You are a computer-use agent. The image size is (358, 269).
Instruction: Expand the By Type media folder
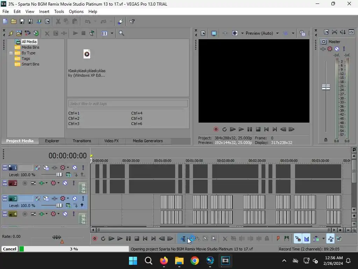click(11, 53)
